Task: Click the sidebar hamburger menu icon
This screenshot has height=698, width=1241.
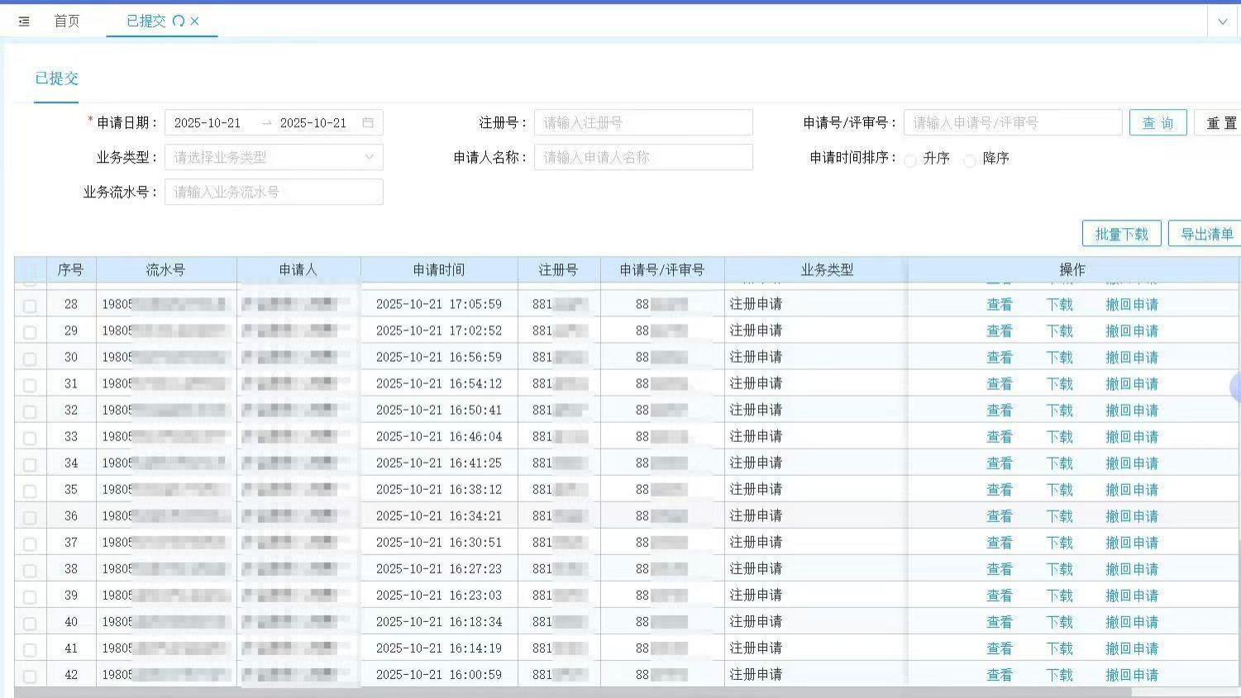Action: [x=23, y=21]
